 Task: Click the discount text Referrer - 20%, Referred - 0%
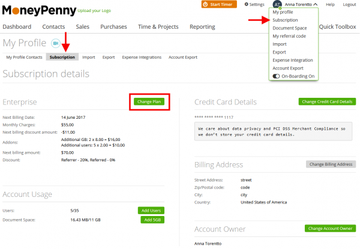(88, 160)
